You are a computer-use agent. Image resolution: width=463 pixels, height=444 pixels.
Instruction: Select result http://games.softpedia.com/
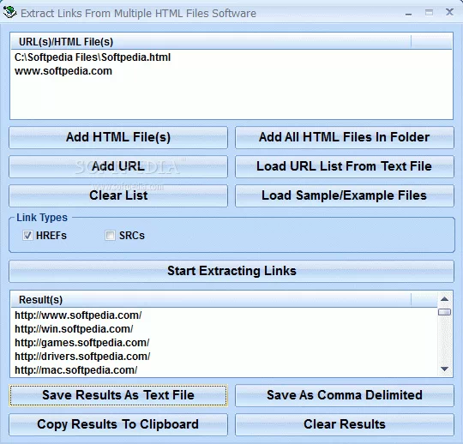click(x=82, y=343)
